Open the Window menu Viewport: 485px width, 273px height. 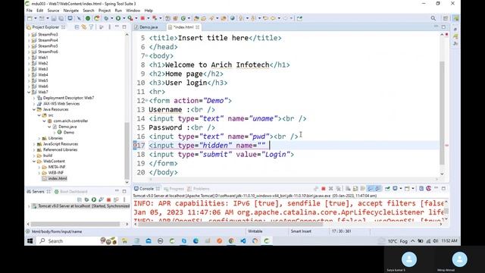133,11
